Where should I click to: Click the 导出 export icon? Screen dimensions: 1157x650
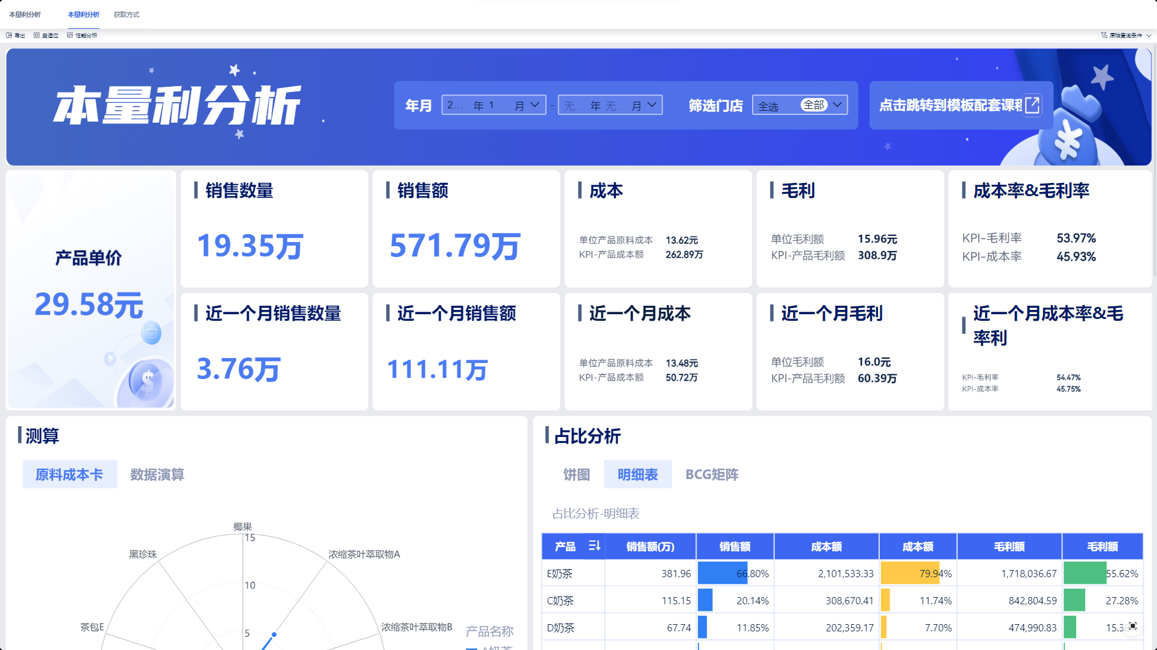(x=9, y=36)
